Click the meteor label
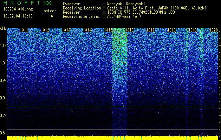The width and height of the screenshot is (221, 140). click(50, 11)
